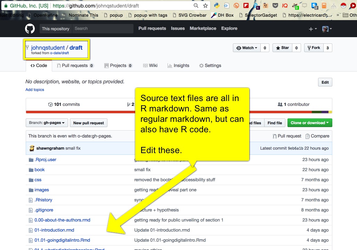Open the DH Box bookmark
357x250 pixels.
pyautogui.click(x=222, y=15)
